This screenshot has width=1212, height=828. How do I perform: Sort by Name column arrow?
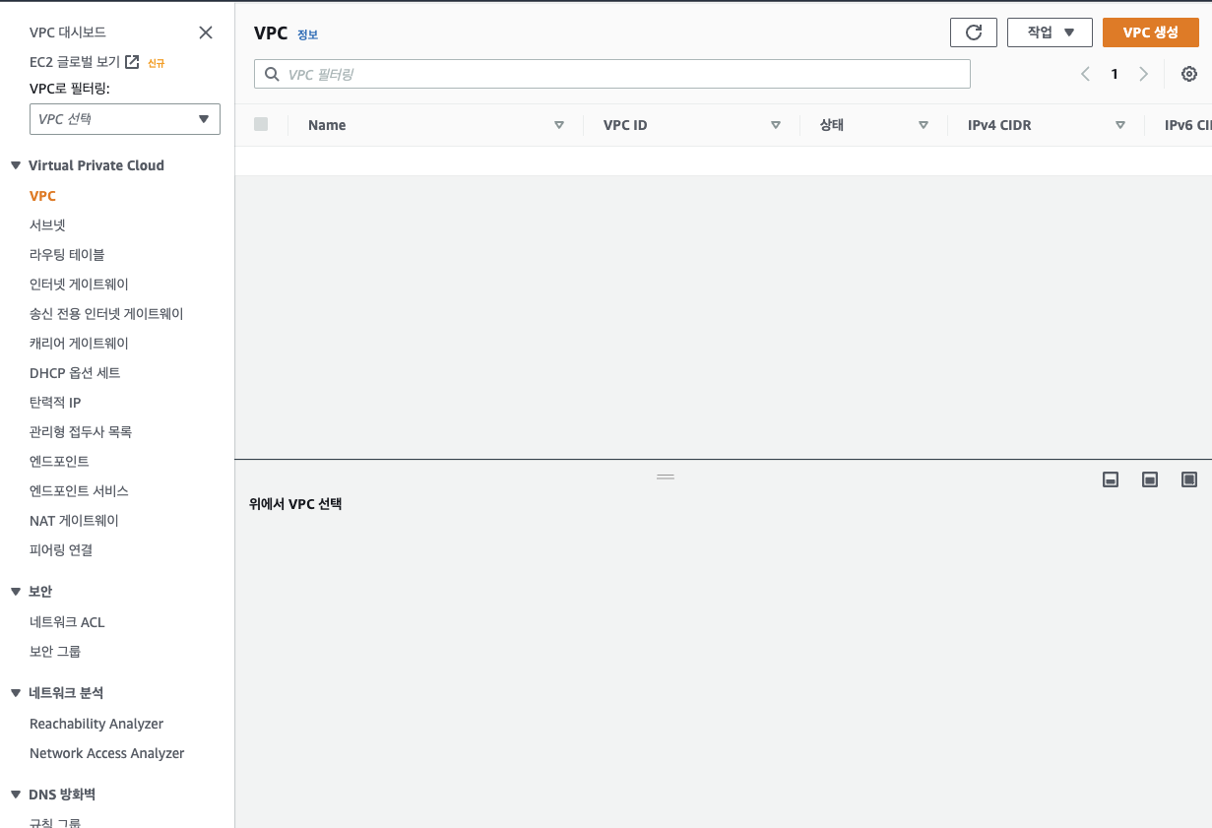point(559,125)
